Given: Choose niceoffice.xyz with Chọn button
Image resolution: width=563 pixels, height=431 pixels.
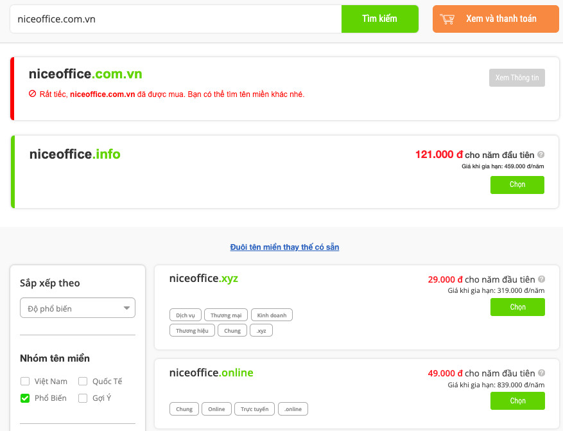Looking at the screenshot, I should click(x=518, y=307).
